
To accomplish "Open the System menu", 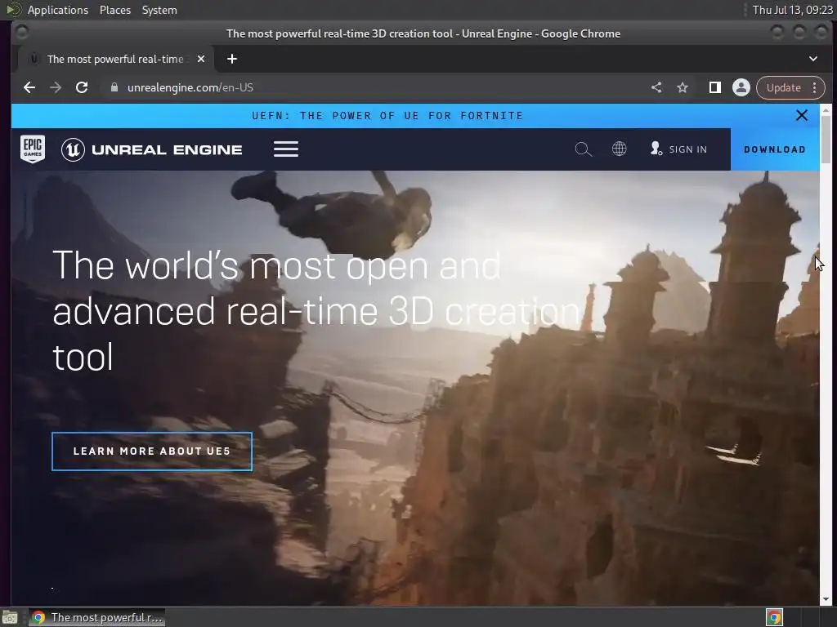I will pos(159,10).
